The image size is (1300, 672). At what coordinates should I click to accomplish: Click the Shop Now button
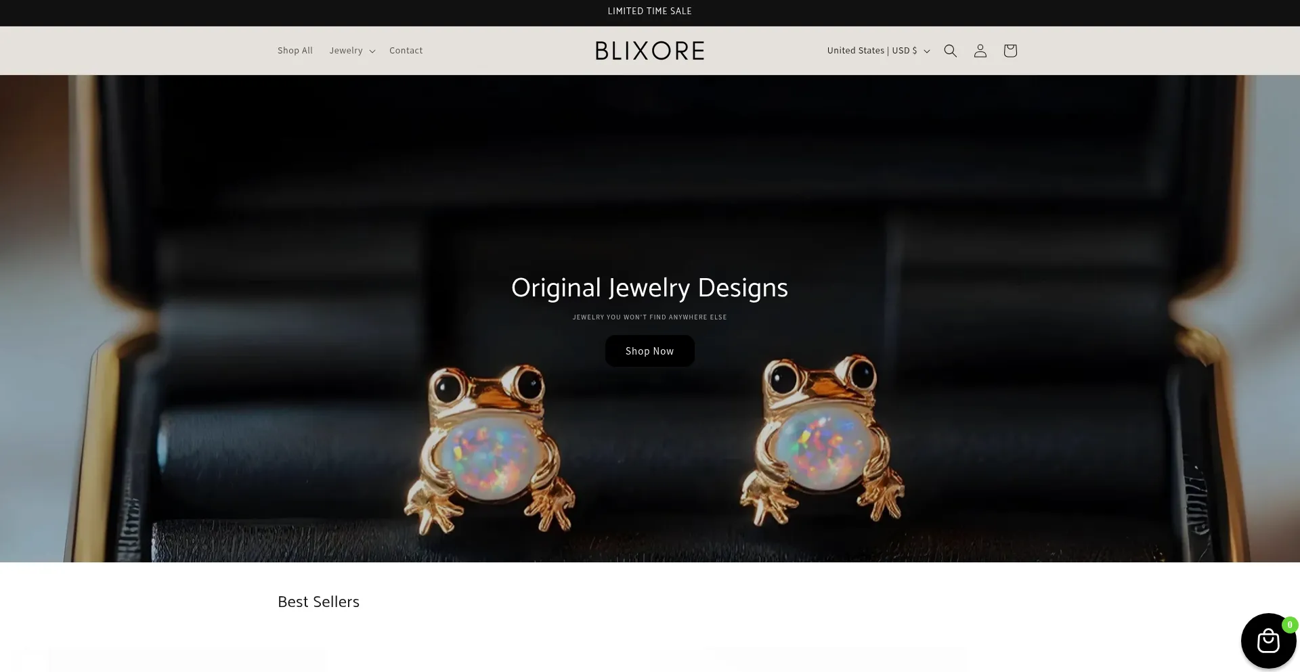pos(650,351)
